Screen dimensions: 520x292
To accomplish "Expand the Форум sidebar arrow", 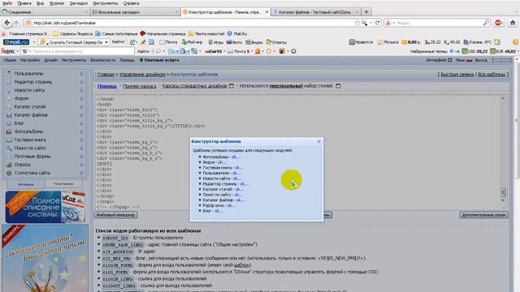I will click(x=81, y=98).
